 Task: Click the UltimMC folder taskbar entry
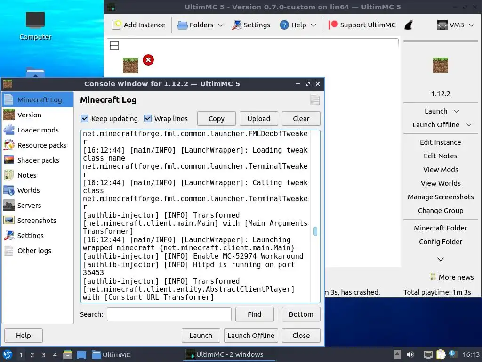tap(111, 354)
